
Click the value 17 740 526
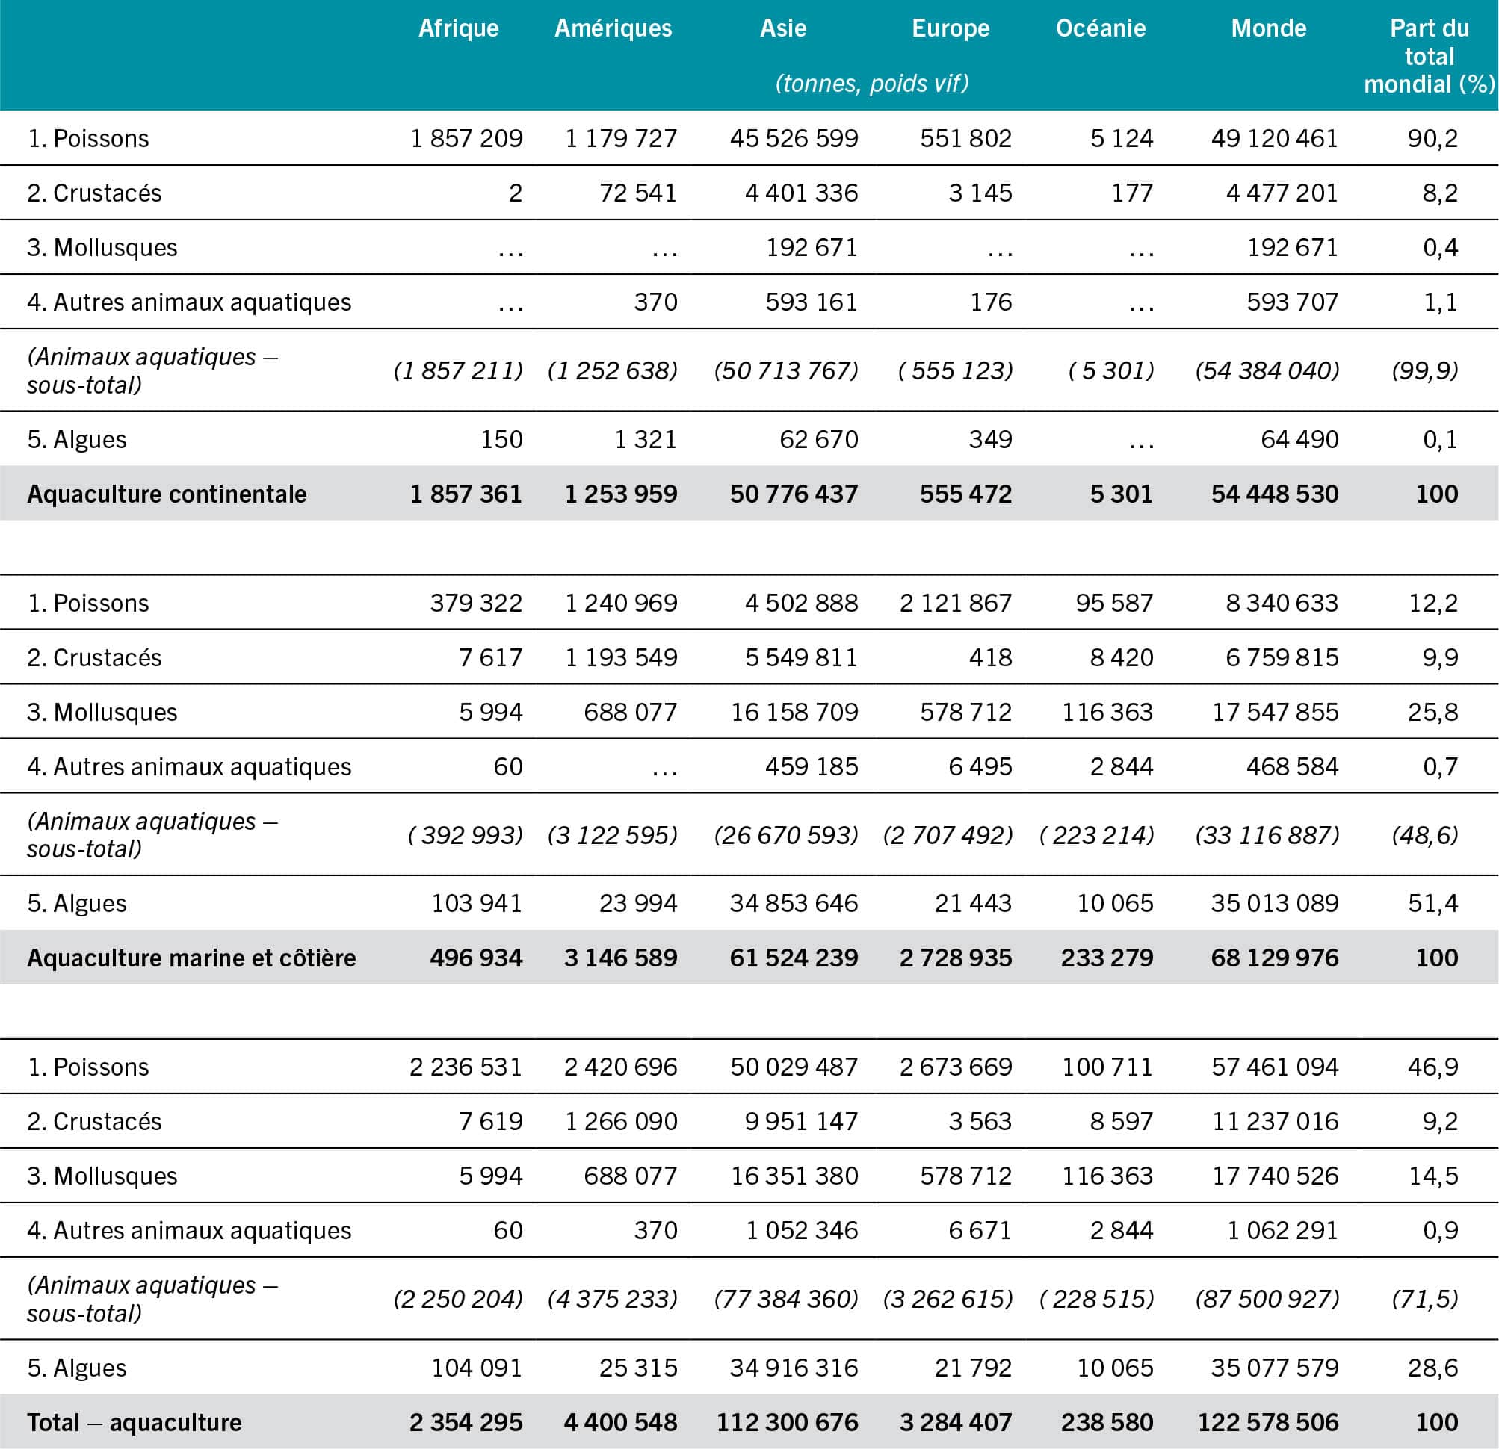[1276, 1176]
